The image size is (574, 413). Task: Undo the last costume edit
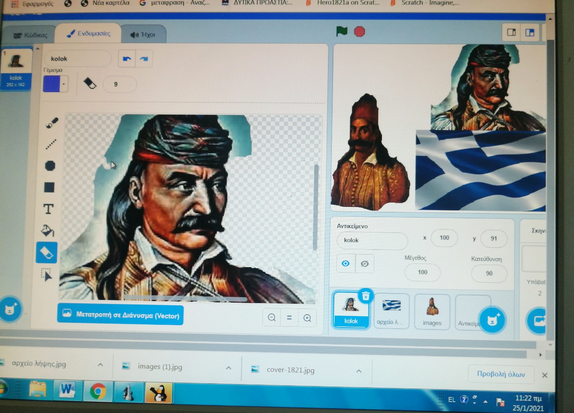(127, 59)
